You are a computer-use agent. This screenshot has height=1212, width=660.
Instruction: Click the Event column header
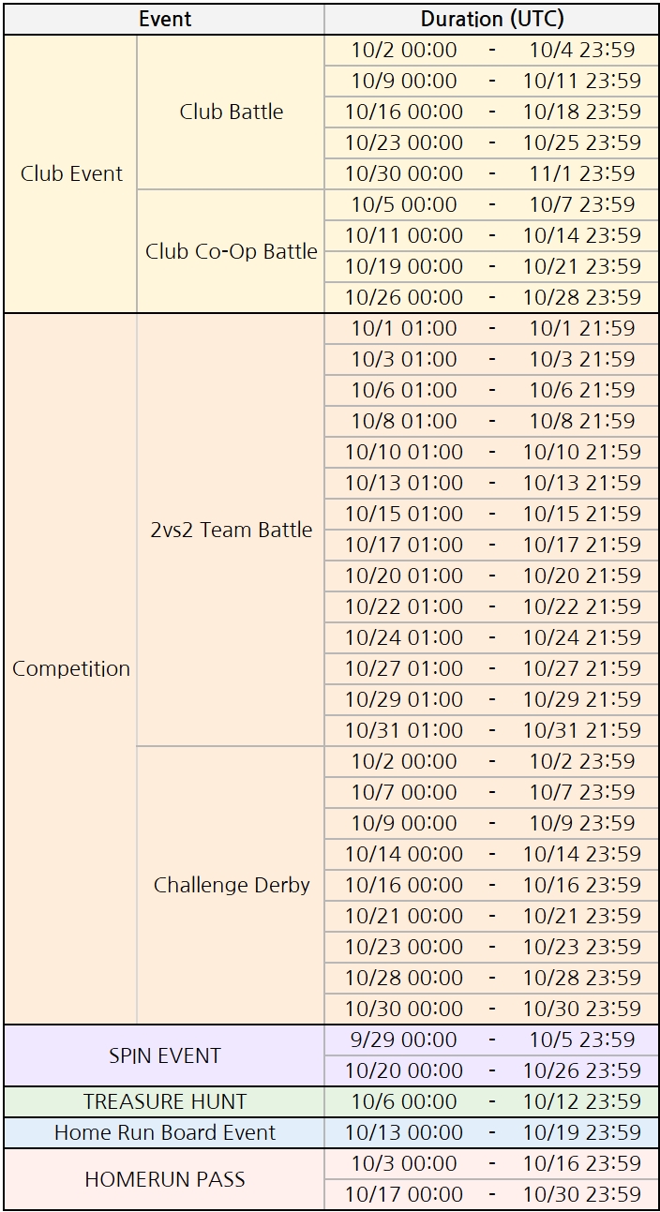tap(165, 19)
